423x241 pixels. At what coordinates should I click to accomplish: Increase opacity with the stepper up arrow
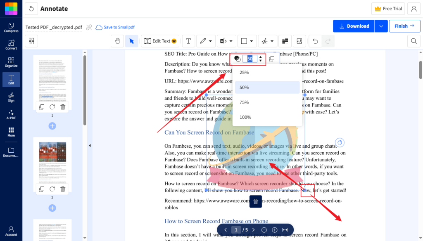pyautogui.click(x=260, y=57)
